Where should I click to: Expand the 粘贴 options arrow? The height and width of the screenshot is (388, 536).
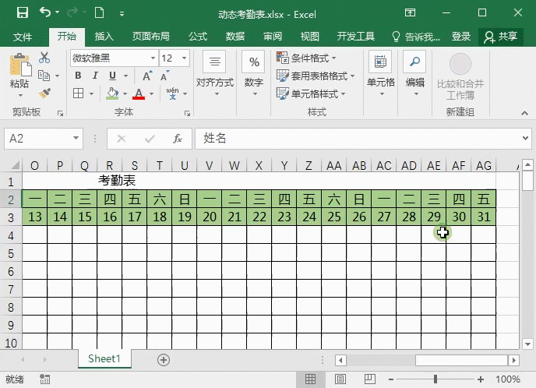19,95
